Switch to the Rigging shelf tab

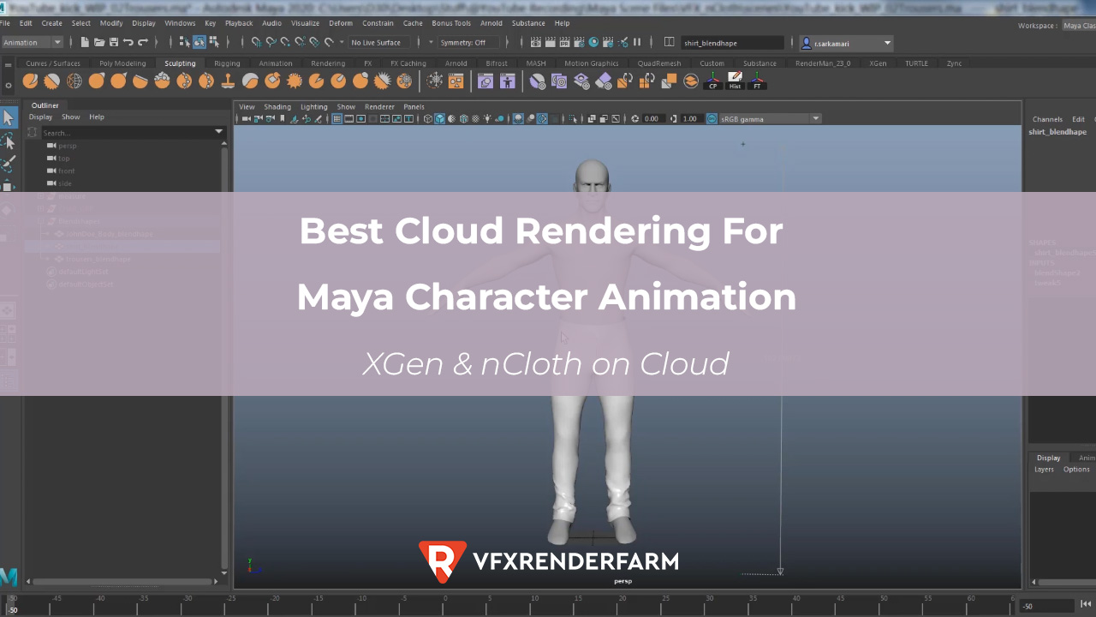point(227,63)
